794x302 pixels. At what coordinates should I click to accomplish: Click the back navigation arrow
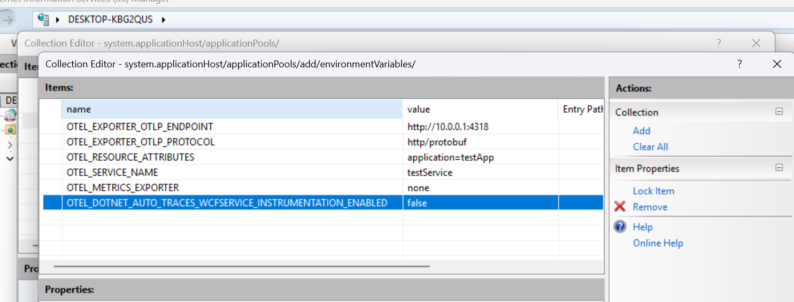point(8,20)
